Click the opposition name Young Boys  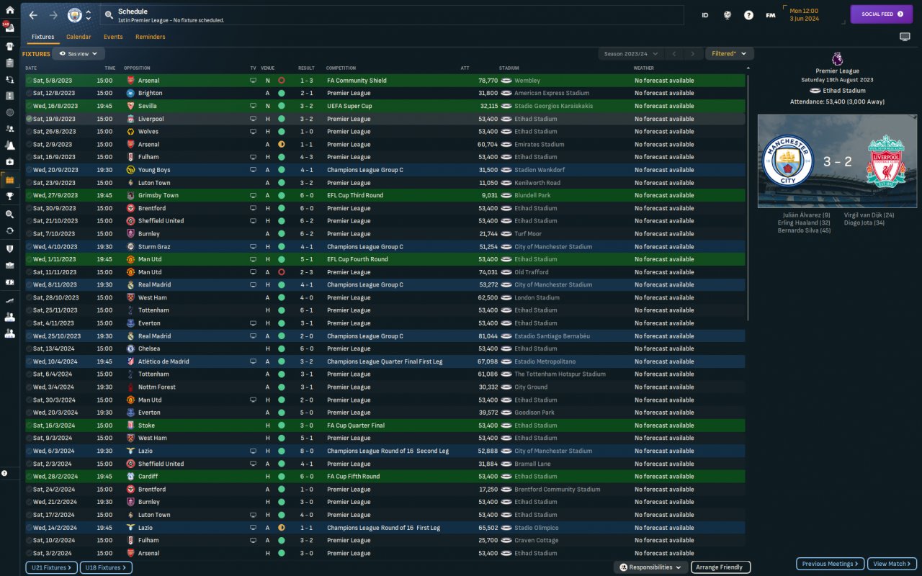154,170
